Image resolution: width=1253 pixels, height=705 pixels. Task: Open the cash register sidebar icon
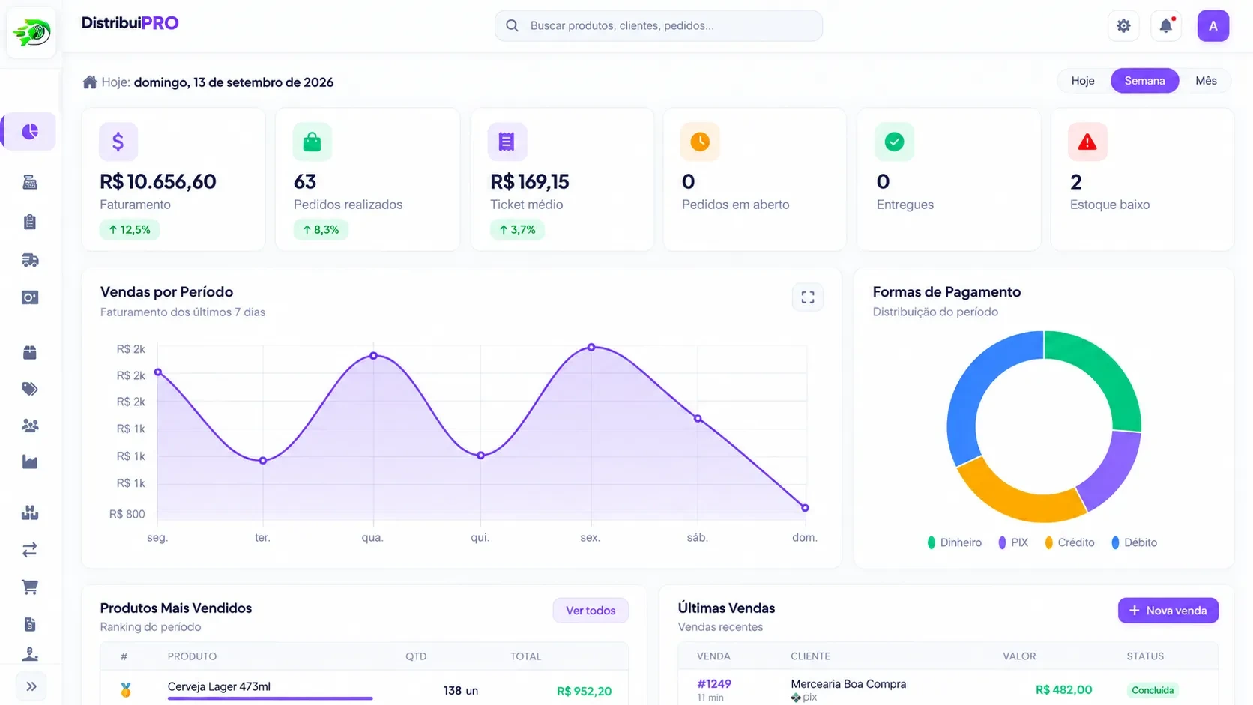tap(30, 182)
